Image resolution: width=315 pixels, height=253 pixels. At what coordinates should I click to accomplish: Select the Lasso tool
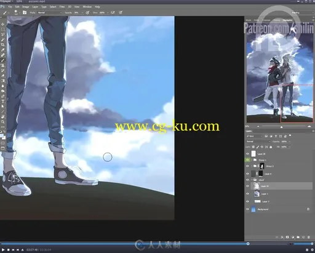(3, 34)
